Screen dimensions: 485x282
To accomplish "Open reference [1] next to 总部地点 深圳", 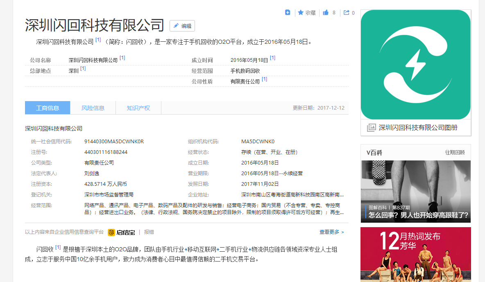I will [83, 68].
